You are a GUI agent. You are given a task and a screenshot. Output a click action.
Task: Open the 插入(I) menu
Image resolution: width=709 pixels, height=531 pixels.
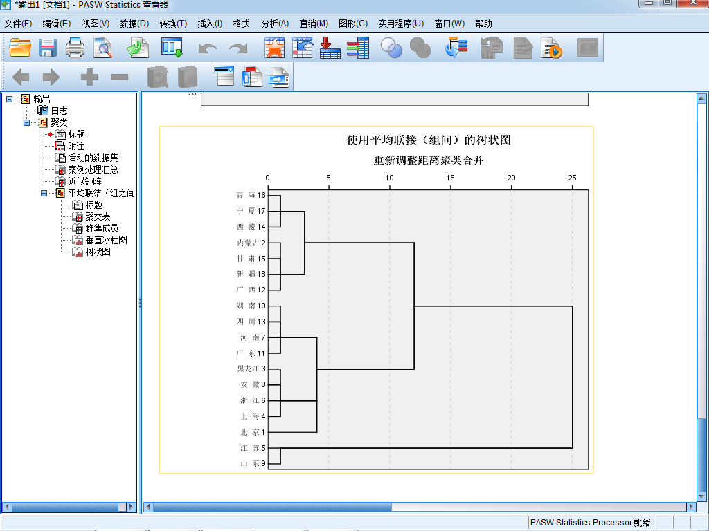pyautogui.click(x=210, y=24)
